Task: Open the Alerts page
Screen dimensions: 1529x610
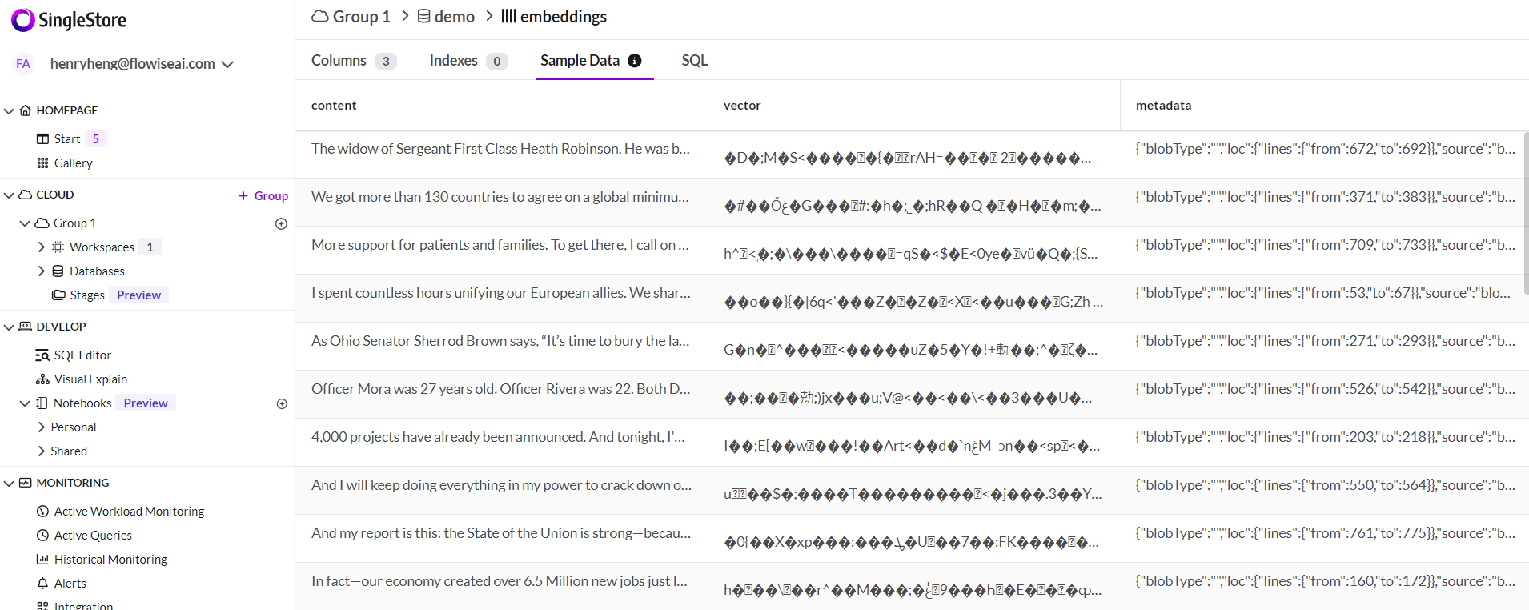Action: (x=70, y=584)
